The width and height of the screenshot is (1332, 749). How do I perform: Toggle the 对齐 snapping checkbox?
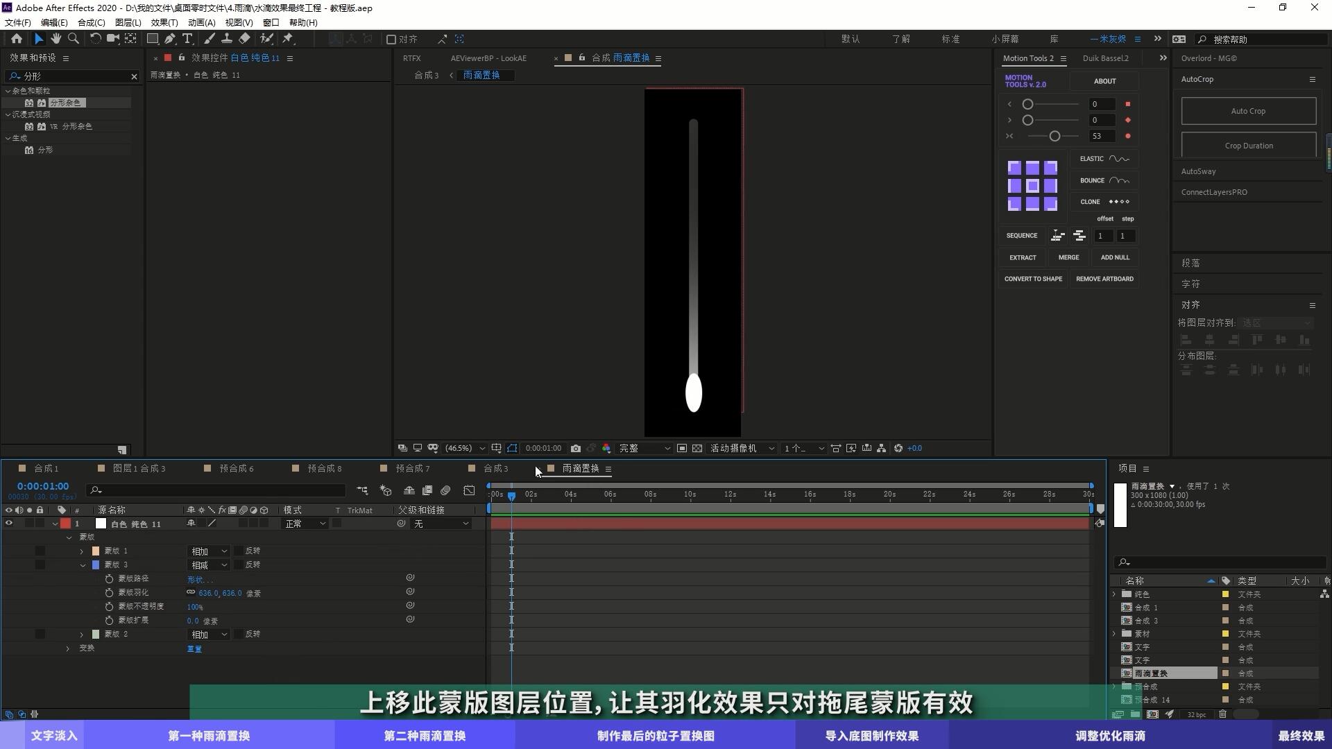tap(391, 40)
